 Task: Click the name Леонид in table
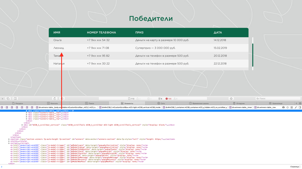click(59, 48)
